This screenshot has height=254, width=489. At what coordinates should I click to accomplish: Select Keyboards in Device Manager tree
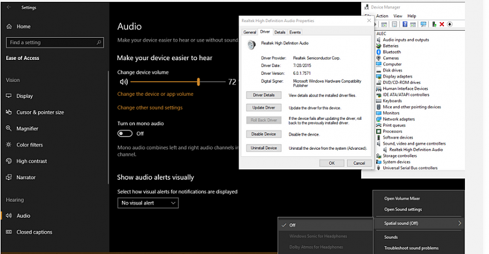(393, 101)
